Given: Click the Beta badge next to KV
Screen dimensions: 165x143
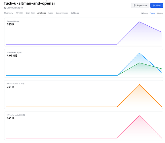Looking at the screenshot, I should tap(21, 13).
